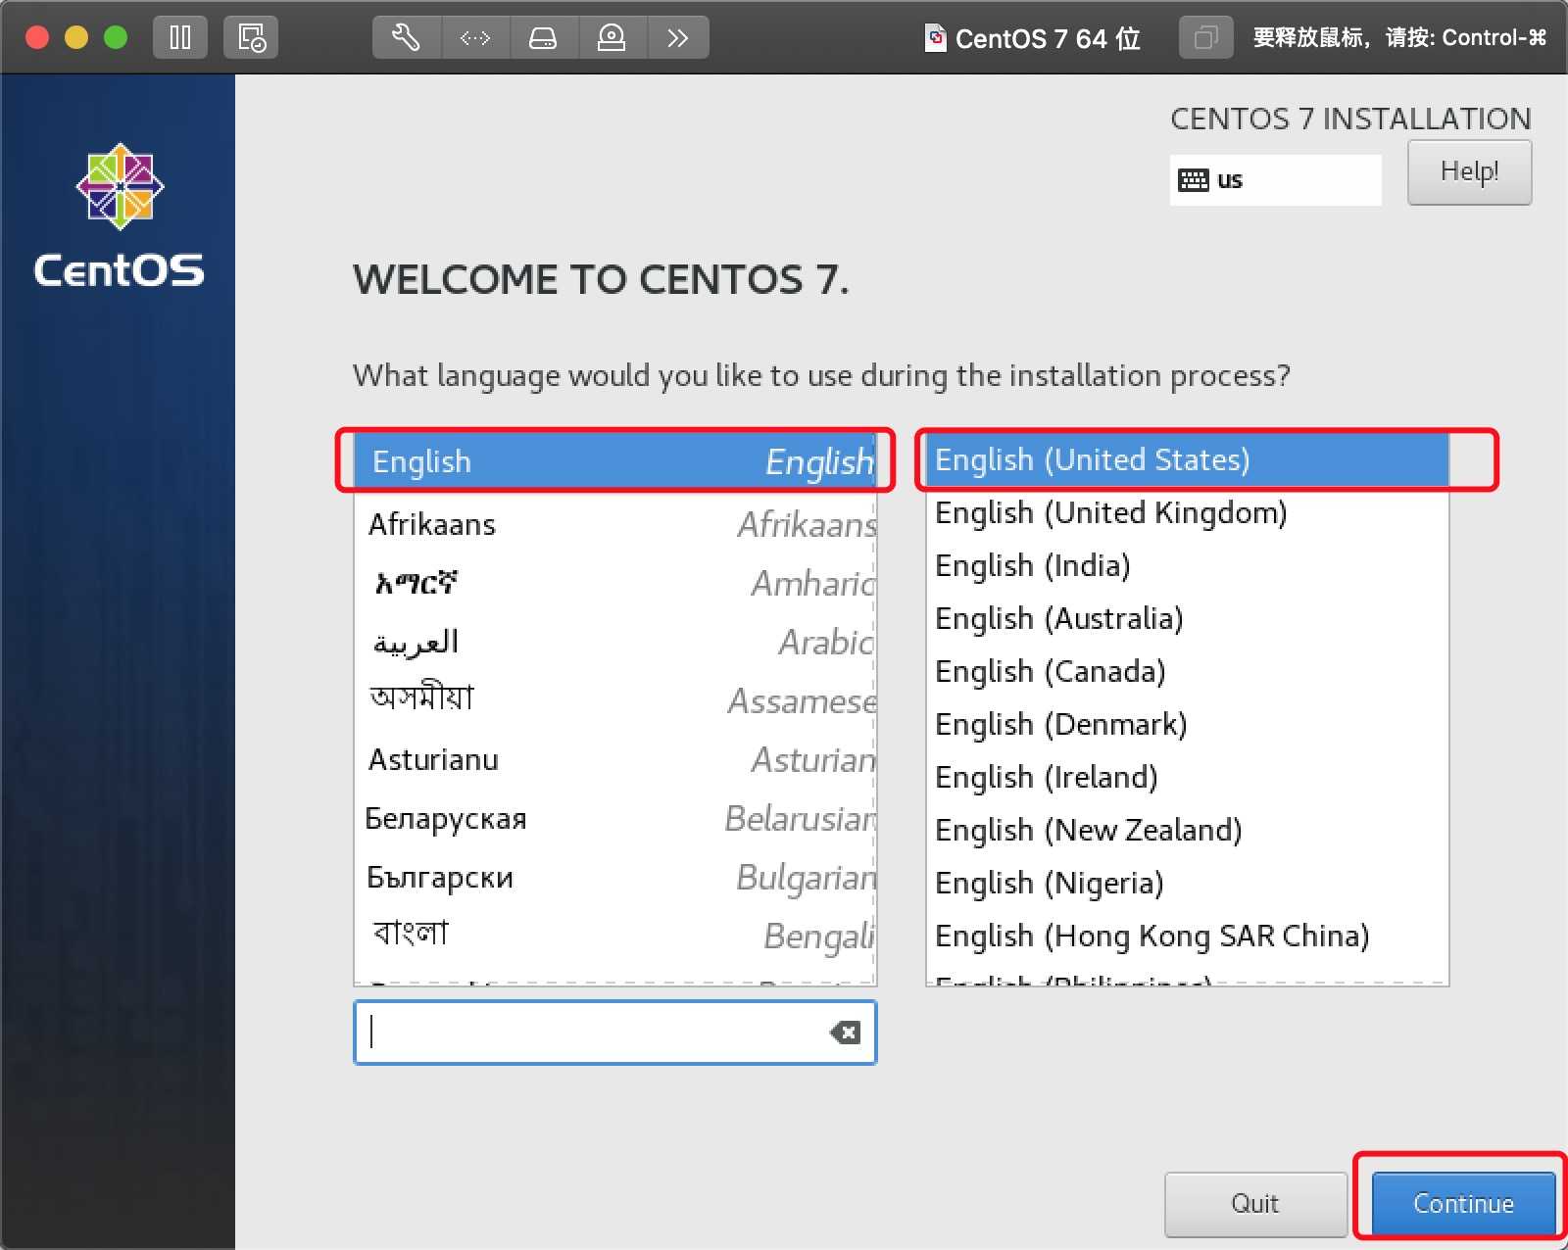Click the pause virtual machine icon
Image resolution: width=1568 pixels, height=1250 pixels.
180,38
